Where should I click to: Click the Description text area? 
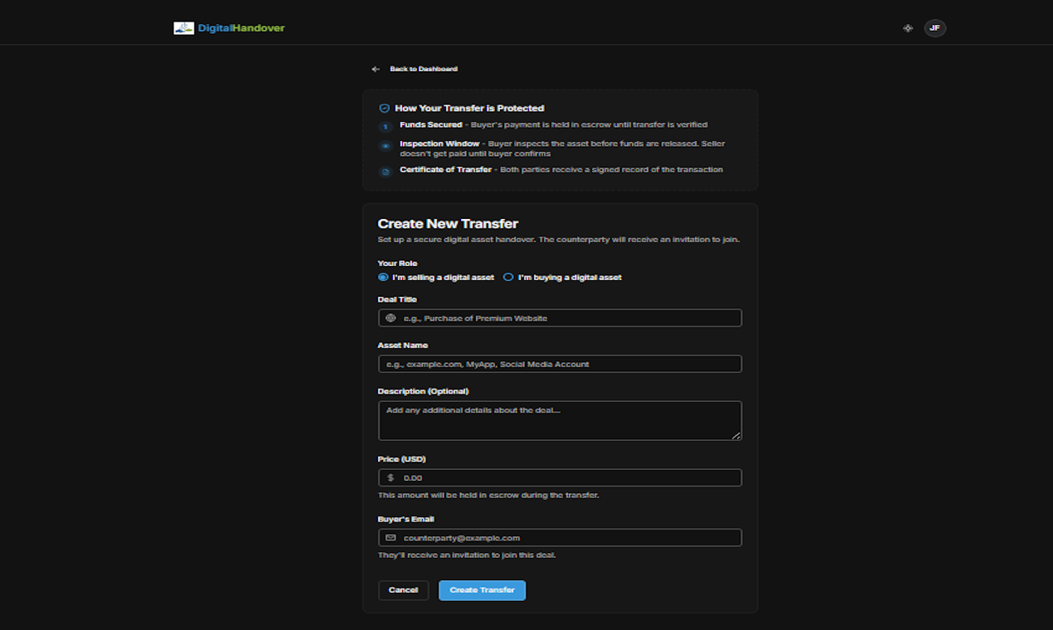(x=560, y=419)
